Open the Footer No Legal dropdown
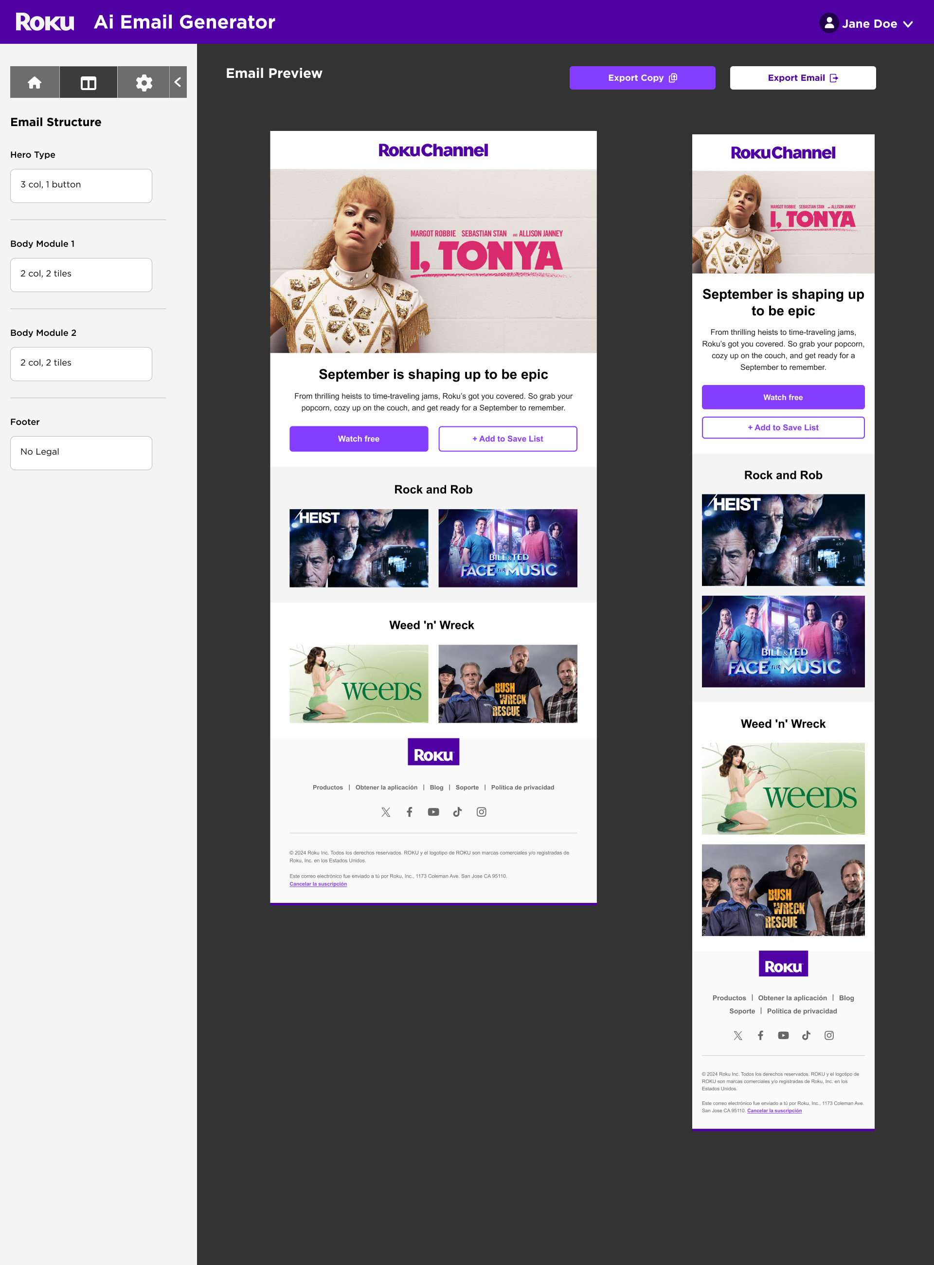 tap(81, 453)
